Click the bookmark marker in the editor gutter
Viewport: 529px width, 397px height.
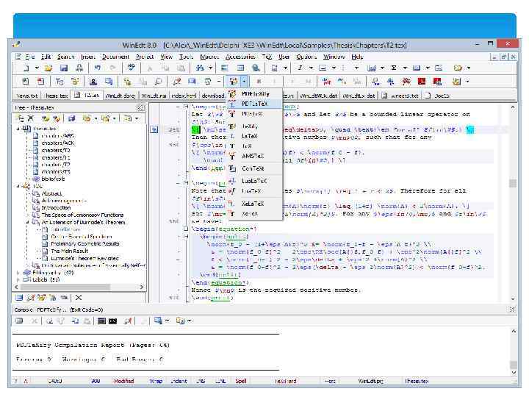click(x=154, y=129)
